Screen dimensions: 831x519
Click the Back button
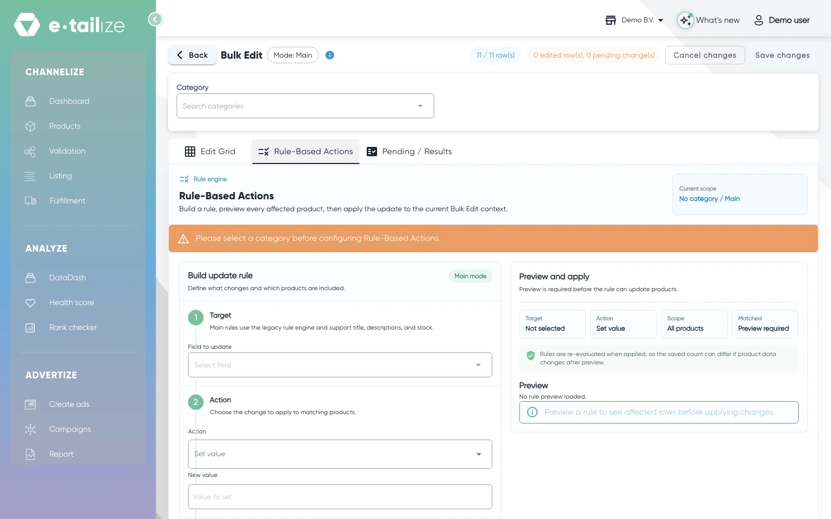(192, 55)
